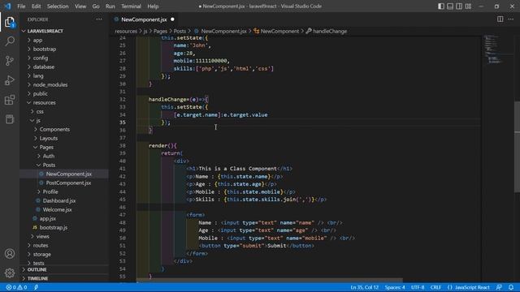The height and width of the screenshot is (292, 520).
Task: Open the Run and Debug view
Action: pyautogui.click(x=10, y=80)
